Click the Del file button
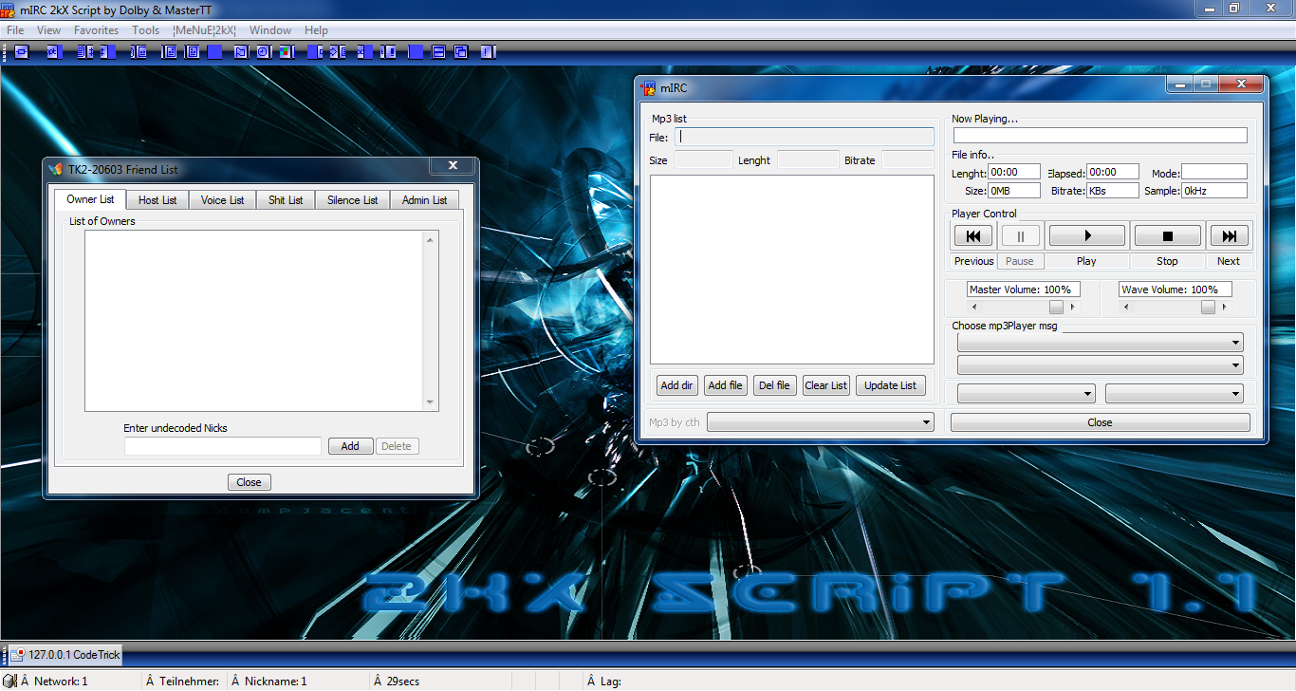The height and width of the screenshot is (691, 1296). [x=775, y=385]
